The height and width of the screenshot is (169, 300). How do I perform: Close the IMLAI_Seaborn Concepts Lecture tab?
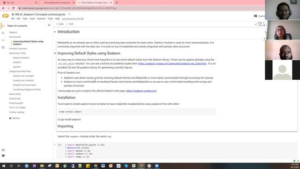(111, 3)
